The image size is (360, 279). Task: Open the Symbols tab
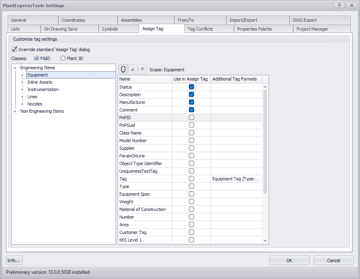(x=119, y=29)
